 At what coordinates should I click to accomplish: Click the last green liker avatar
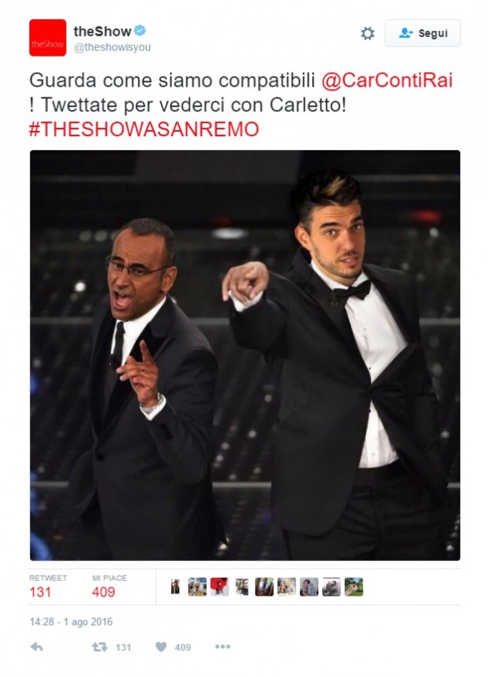(x=353, y=586)
